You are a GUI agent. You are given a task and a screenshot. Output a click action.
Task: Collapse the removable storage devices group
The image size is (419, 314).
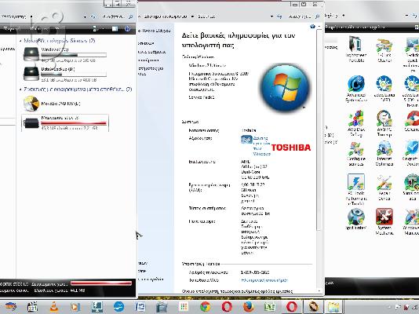click(20, 89)
